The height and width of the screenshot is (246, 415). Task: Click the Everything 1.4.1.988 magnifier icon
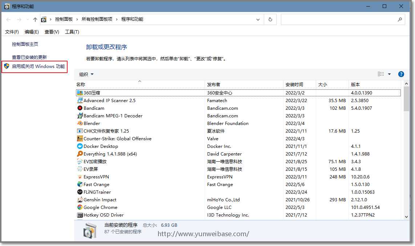coord(80,154)
